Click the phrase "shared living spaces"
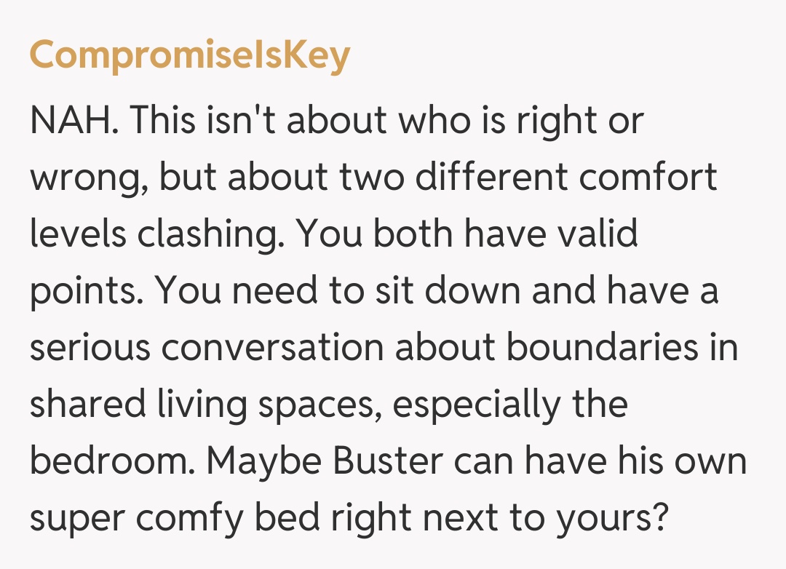The width and height of the screenshot is (786, 569). [x=206, y=405]
